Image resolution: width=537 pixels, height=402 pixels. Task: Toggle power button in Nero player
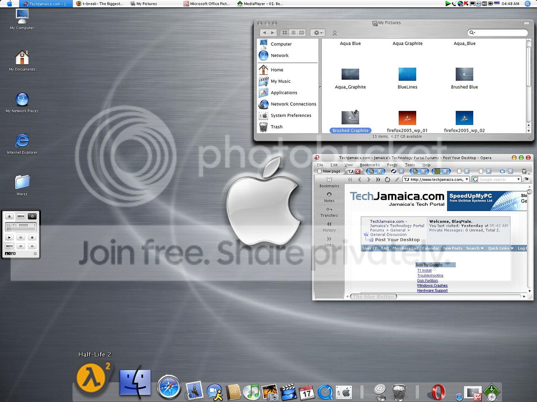point(32,216)
